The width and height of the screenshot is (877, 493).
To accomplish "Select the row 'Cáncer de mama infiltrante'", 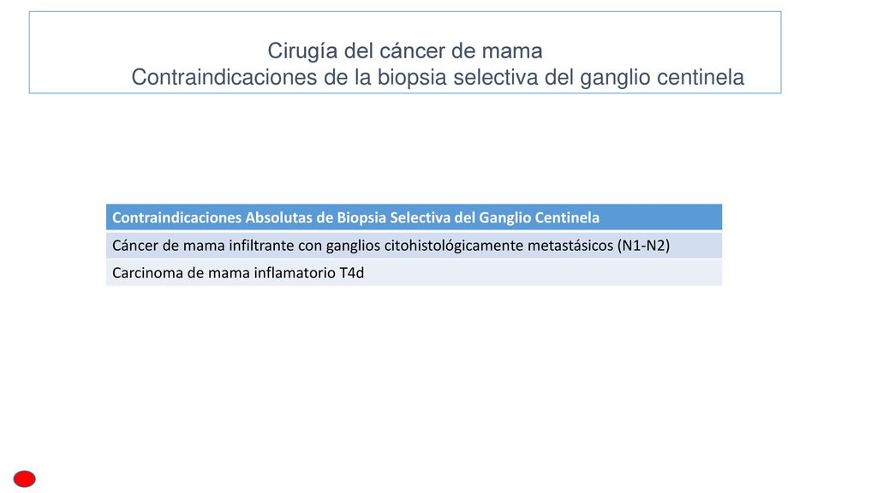I will click(414, 245).
